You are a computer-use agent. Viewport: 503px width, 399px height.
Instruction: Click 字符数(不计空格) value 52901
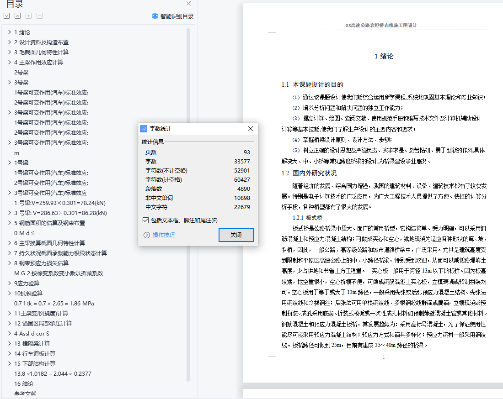tap(242, 171)
